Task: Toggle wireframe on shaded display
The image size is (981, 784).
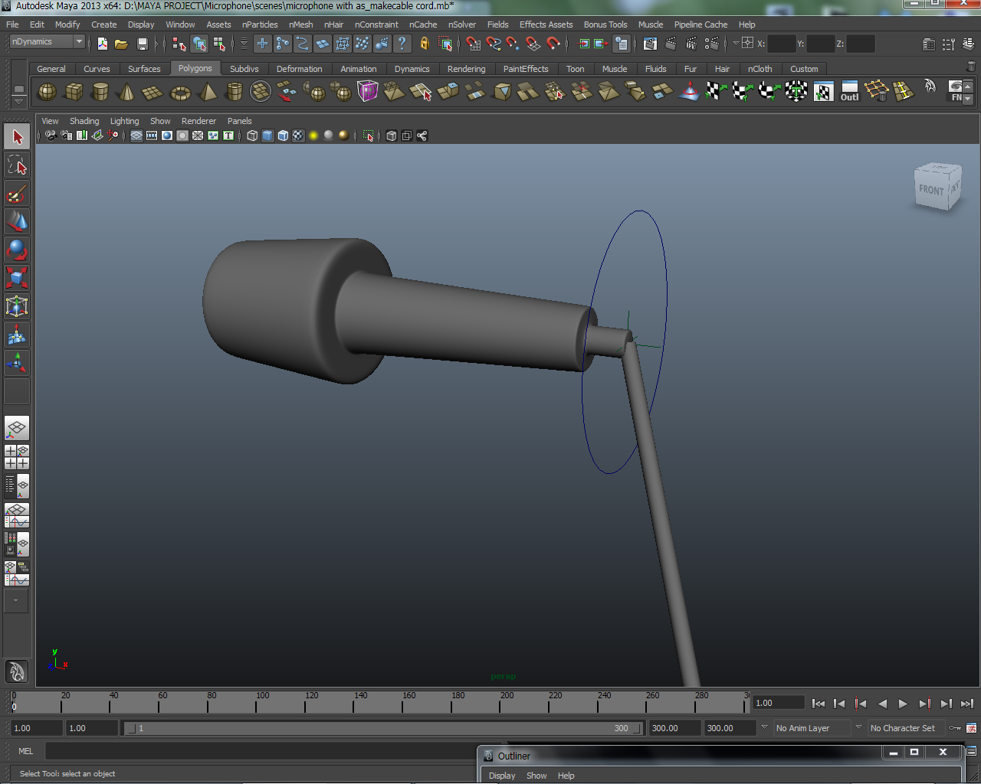Action: 283,136
